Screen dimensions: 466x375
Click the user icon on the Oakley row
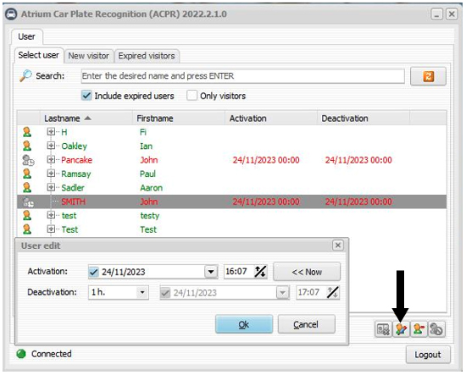point(27,146)
